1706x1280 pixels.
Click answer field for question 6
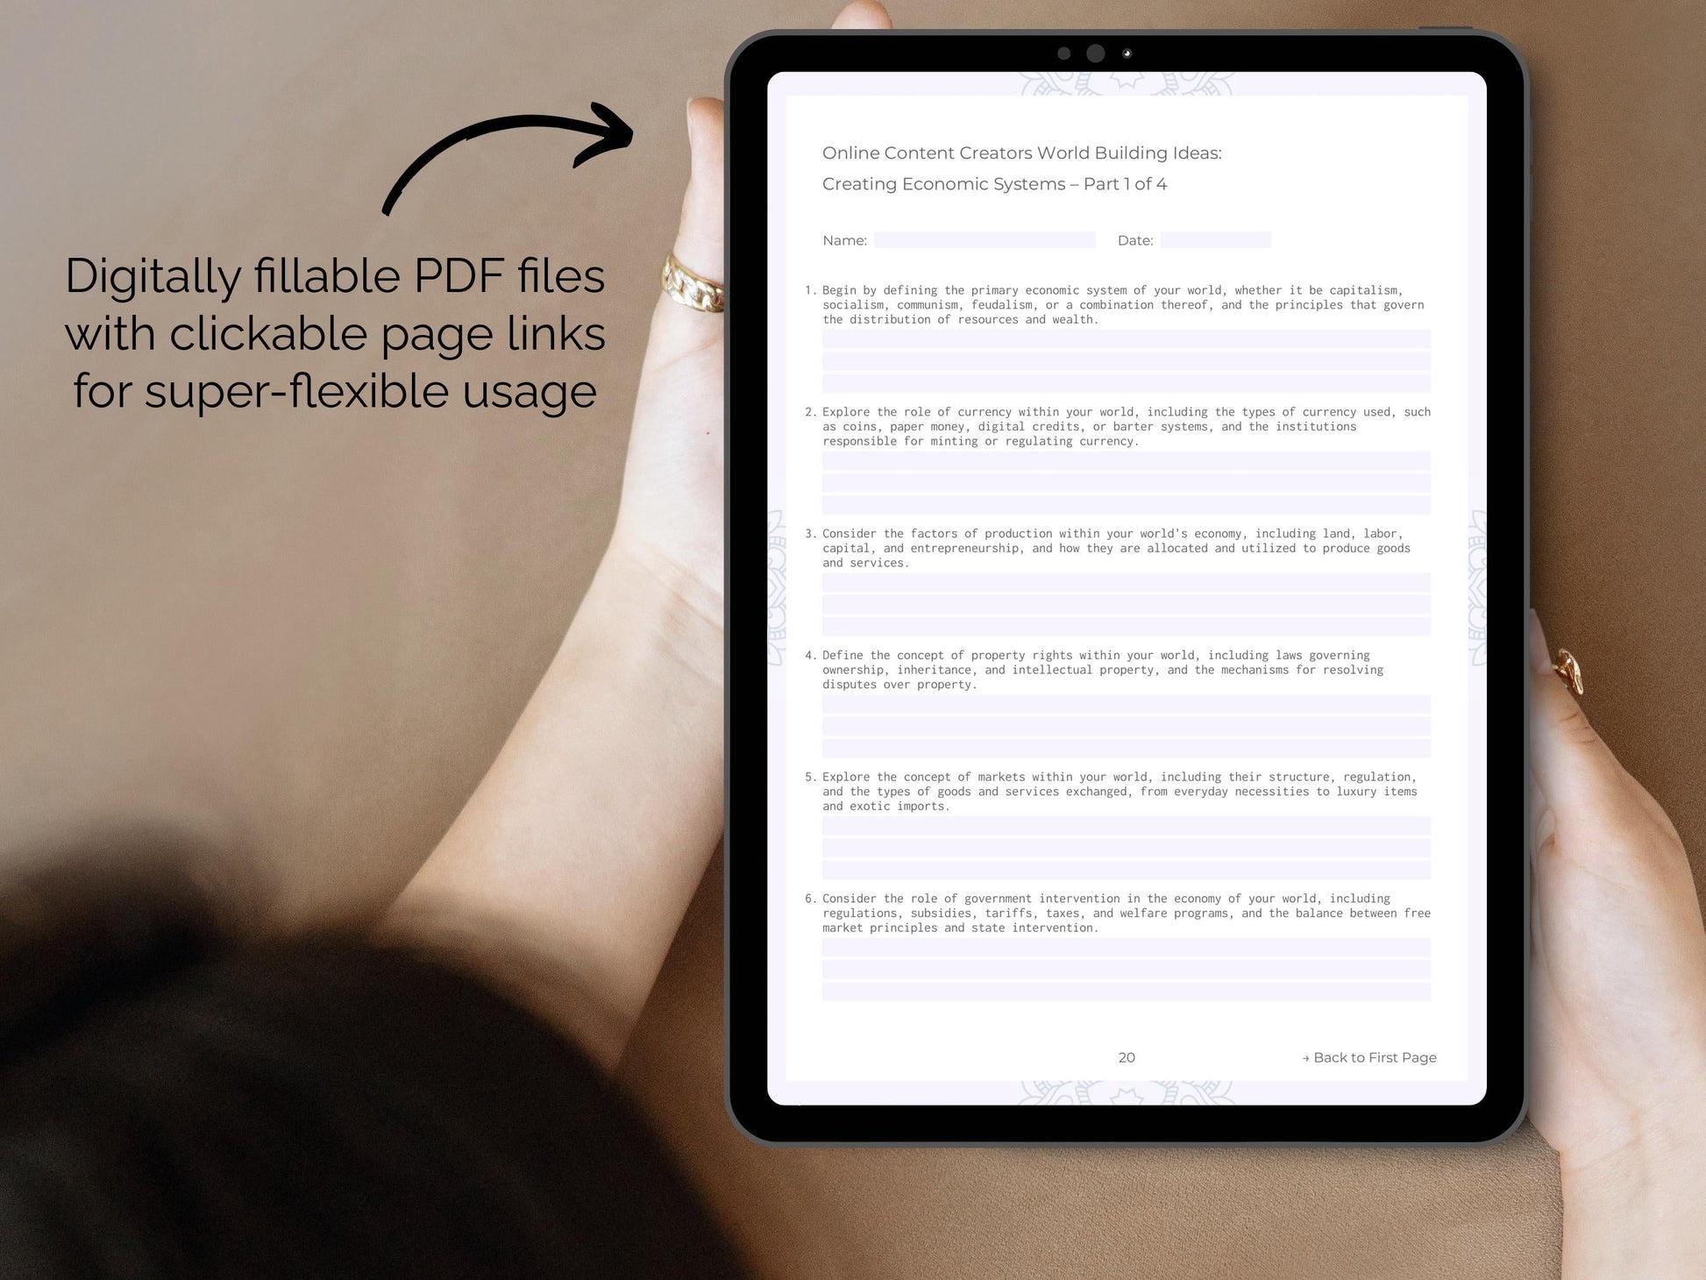1122,971
